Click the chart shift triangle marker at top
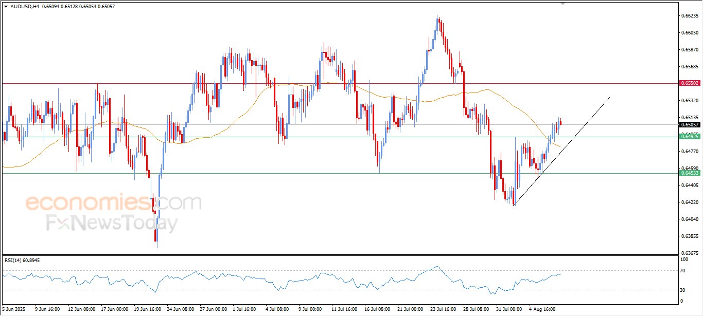Screen dimensions: 703x316 tap(563, 4)
